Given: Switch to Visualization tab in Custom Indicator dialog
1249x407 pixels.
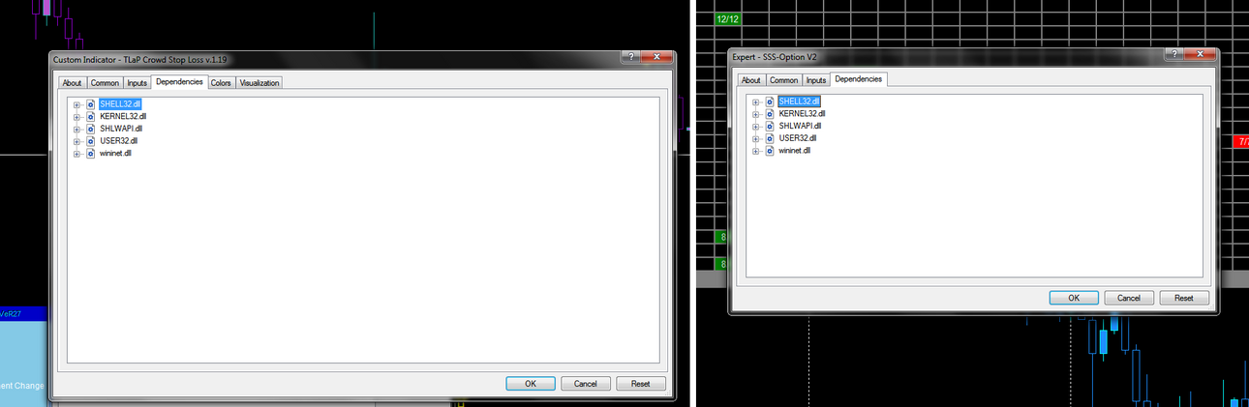Looking at the screenshot, I should [259, 83].
